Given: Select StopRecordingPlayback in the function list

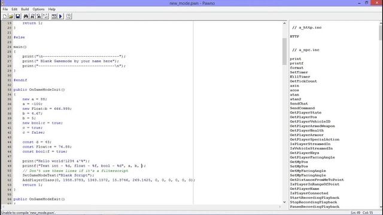Looking at the screenshot, I should (314, 202).
